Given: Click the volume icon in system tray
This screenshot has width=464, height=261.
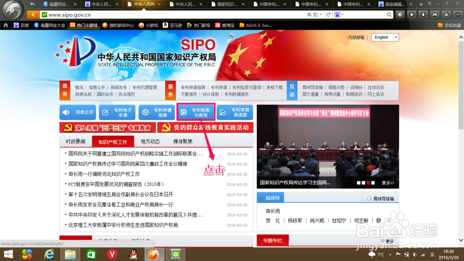Looking at the screenshot, I should (415, 254).
